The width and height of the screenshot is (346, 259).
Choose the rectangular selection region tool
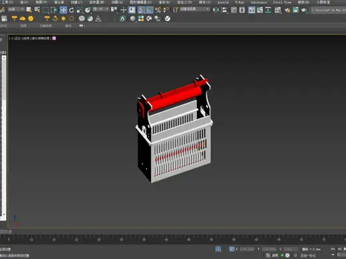pos(45,10)
